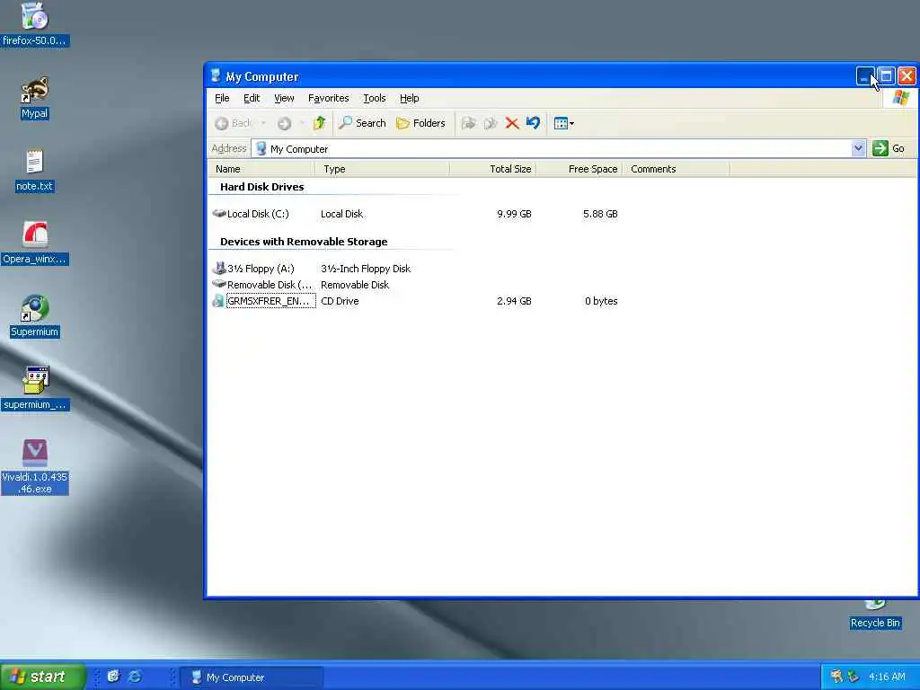The image size is (920, 690).
Task: Click the first system tray icon
Action: (x=836, y=677)
